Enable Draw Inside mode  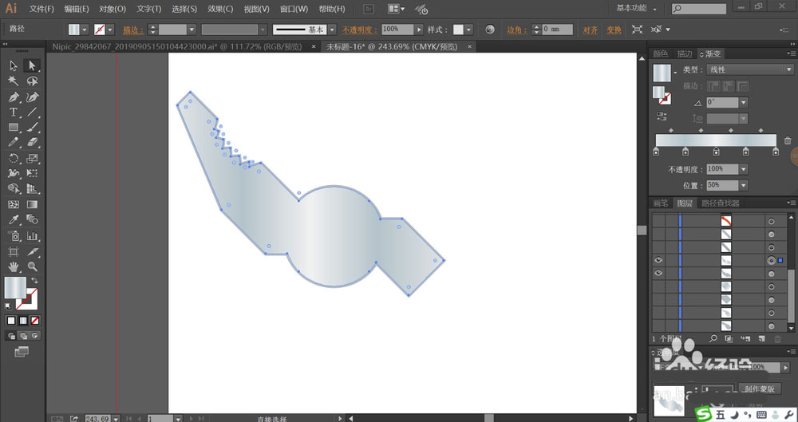point(34,336)
